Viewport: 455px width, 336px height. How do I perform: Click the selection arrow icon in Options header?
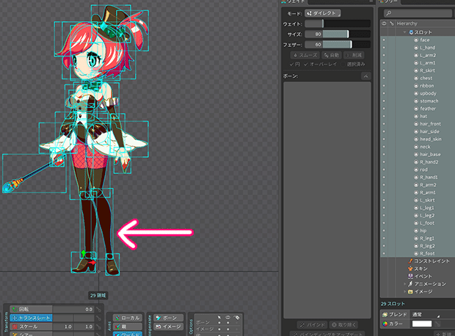(x=219, y=318)
